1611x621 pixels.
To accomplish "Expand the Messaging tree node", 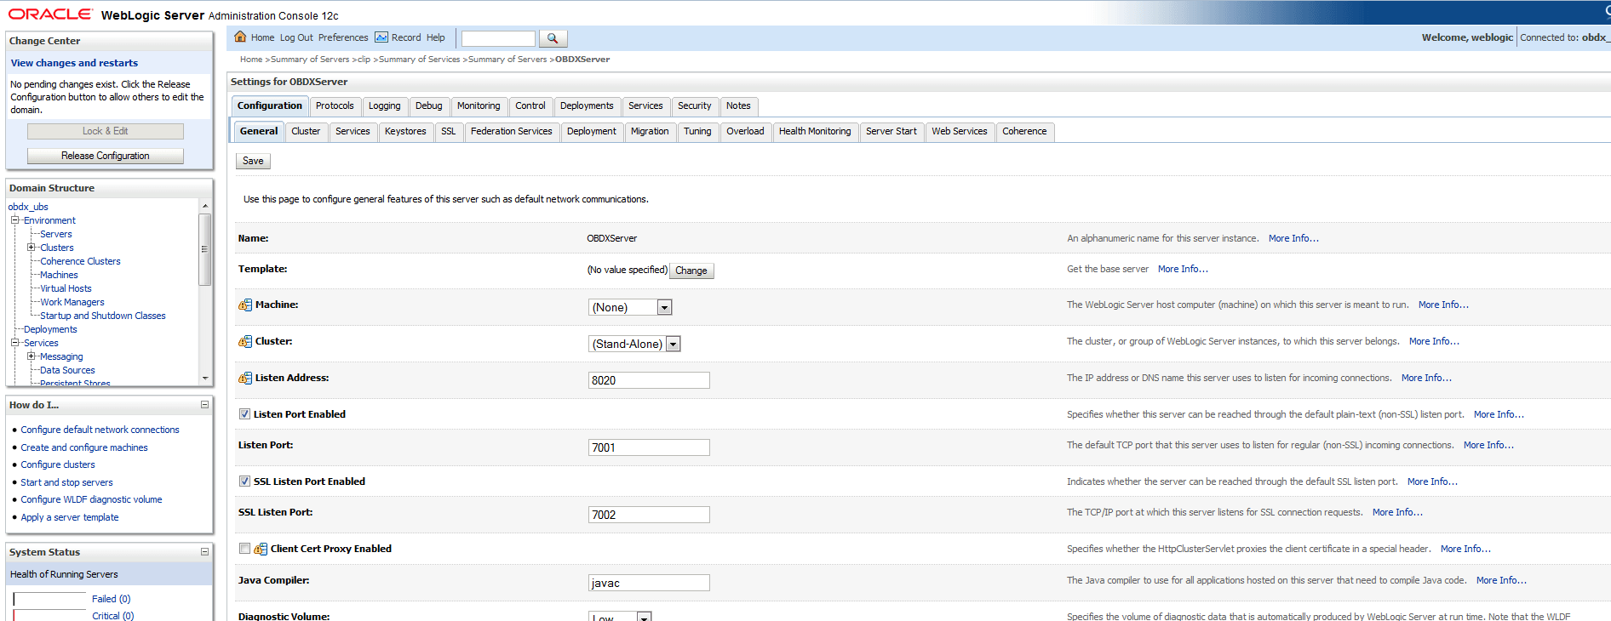I will 31,356.
